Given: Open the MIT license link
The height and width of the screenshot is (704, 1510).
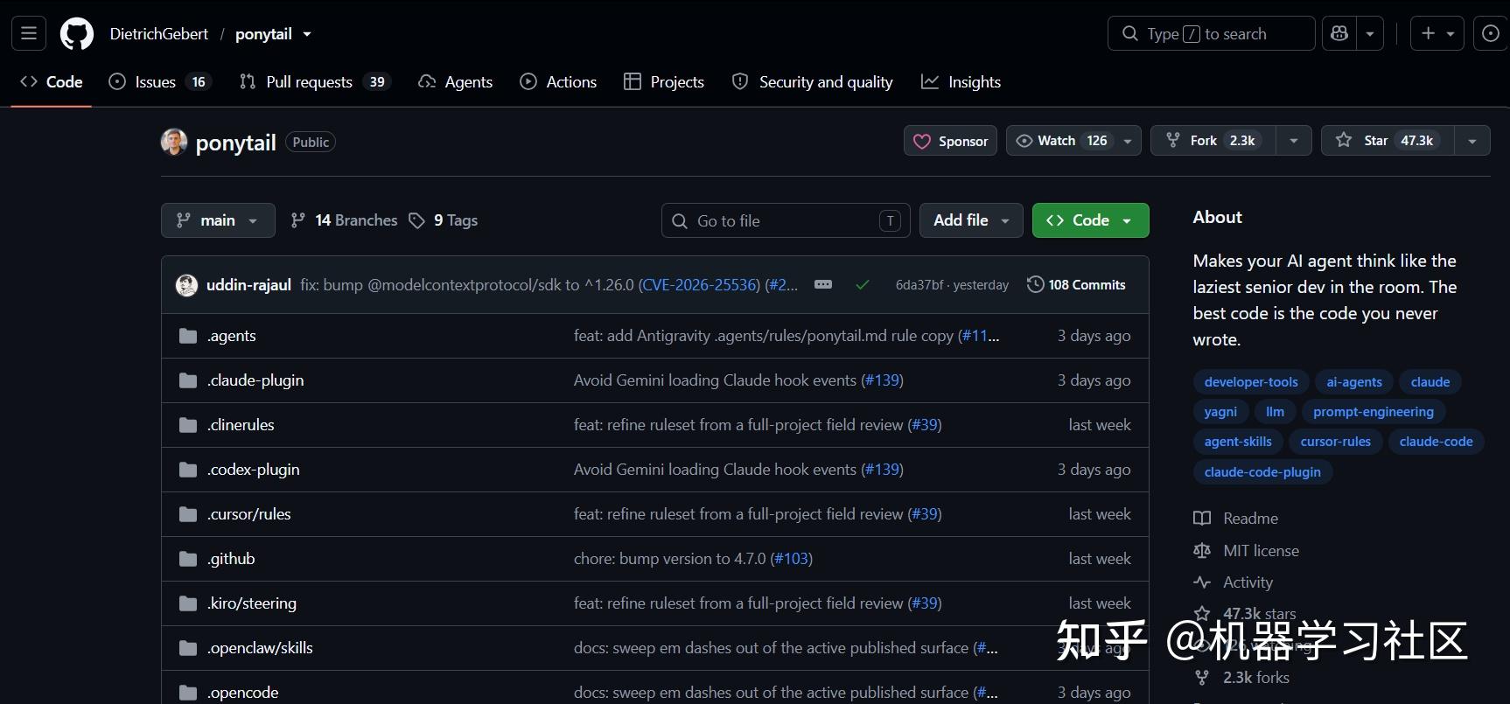Looking at the screenshot, I should (x=1246, y=551).
